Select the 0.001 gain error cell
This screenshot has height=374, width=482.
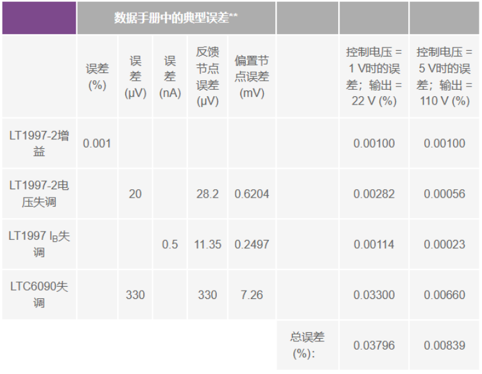[97, 143]
